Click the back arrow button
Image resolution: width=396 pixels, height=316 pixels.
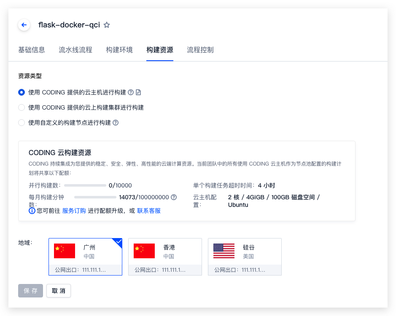[24, 25]
